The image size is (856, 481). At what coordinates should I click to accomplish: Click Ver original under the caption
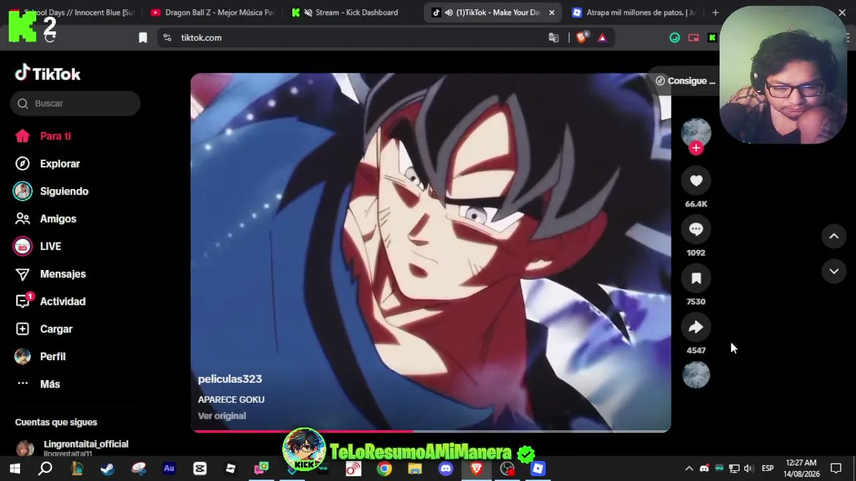click(222, 416)
